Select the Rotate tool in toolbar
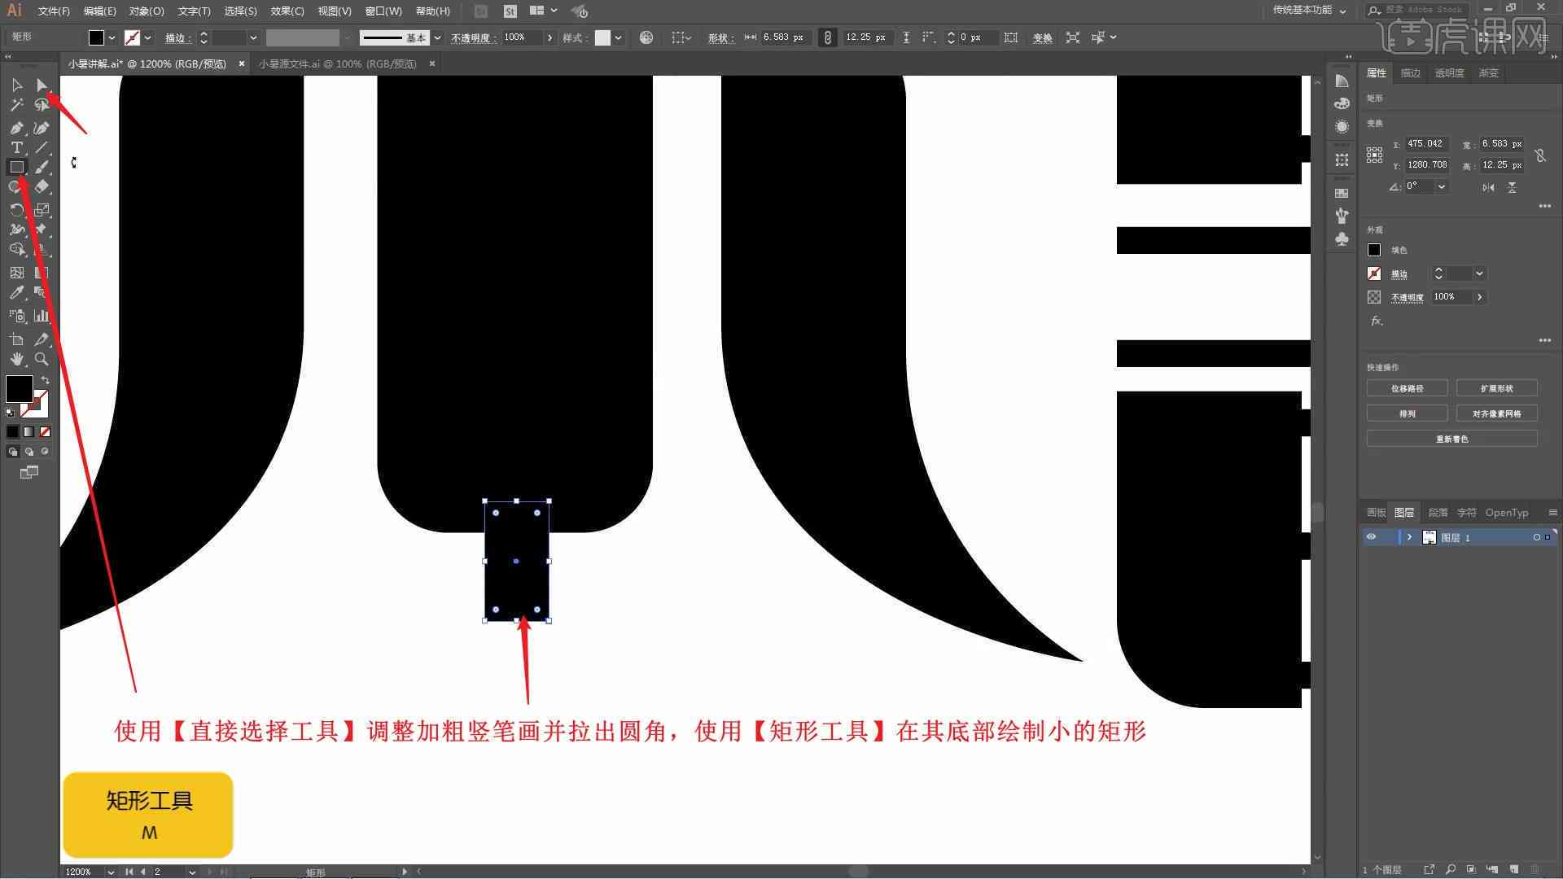 pyautogui.click(x=16, y=209)
